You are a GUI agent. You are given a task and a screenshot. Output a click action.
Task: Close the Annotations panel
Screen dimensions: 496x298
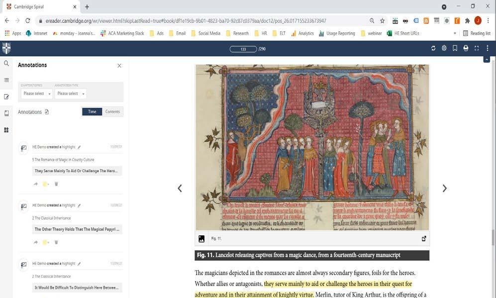(119, 66)
